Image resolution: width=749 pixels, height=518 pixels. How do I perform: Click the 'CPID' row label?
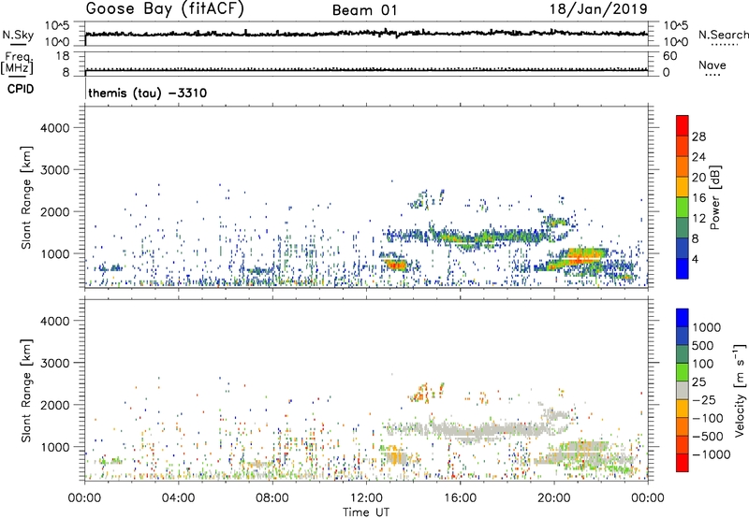(x=21, y=89)
